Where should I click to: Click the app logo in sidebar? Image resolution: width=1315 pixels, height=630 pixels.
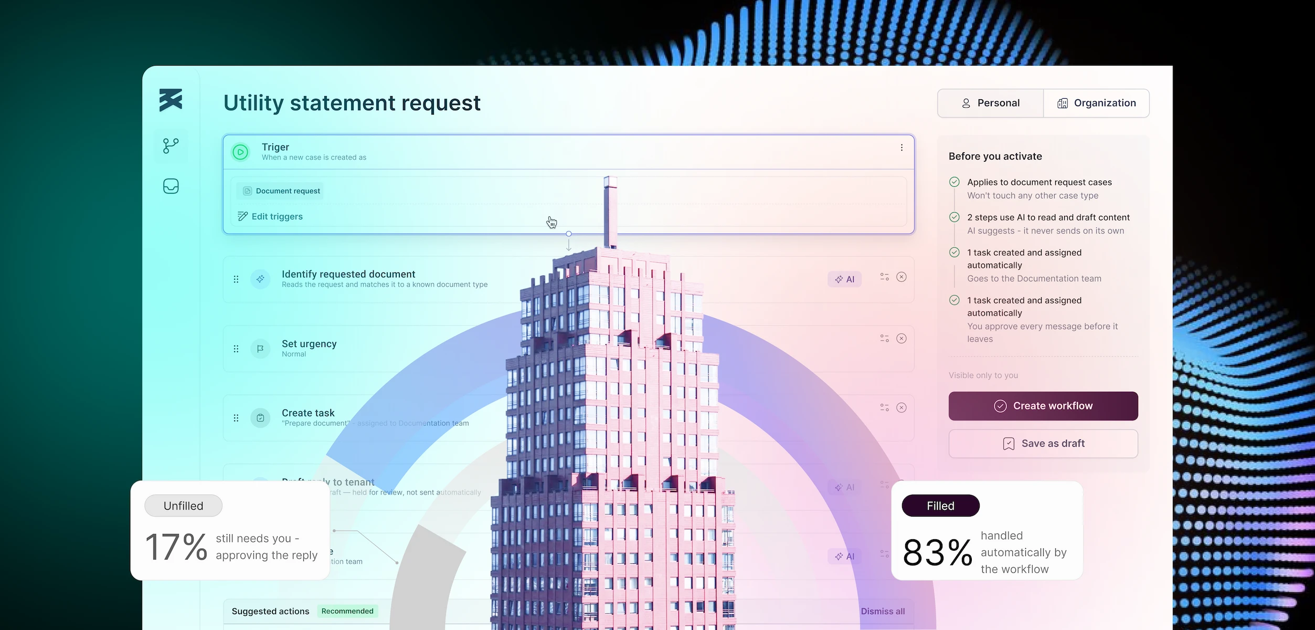pyautogui.click(x=171, y=100)
